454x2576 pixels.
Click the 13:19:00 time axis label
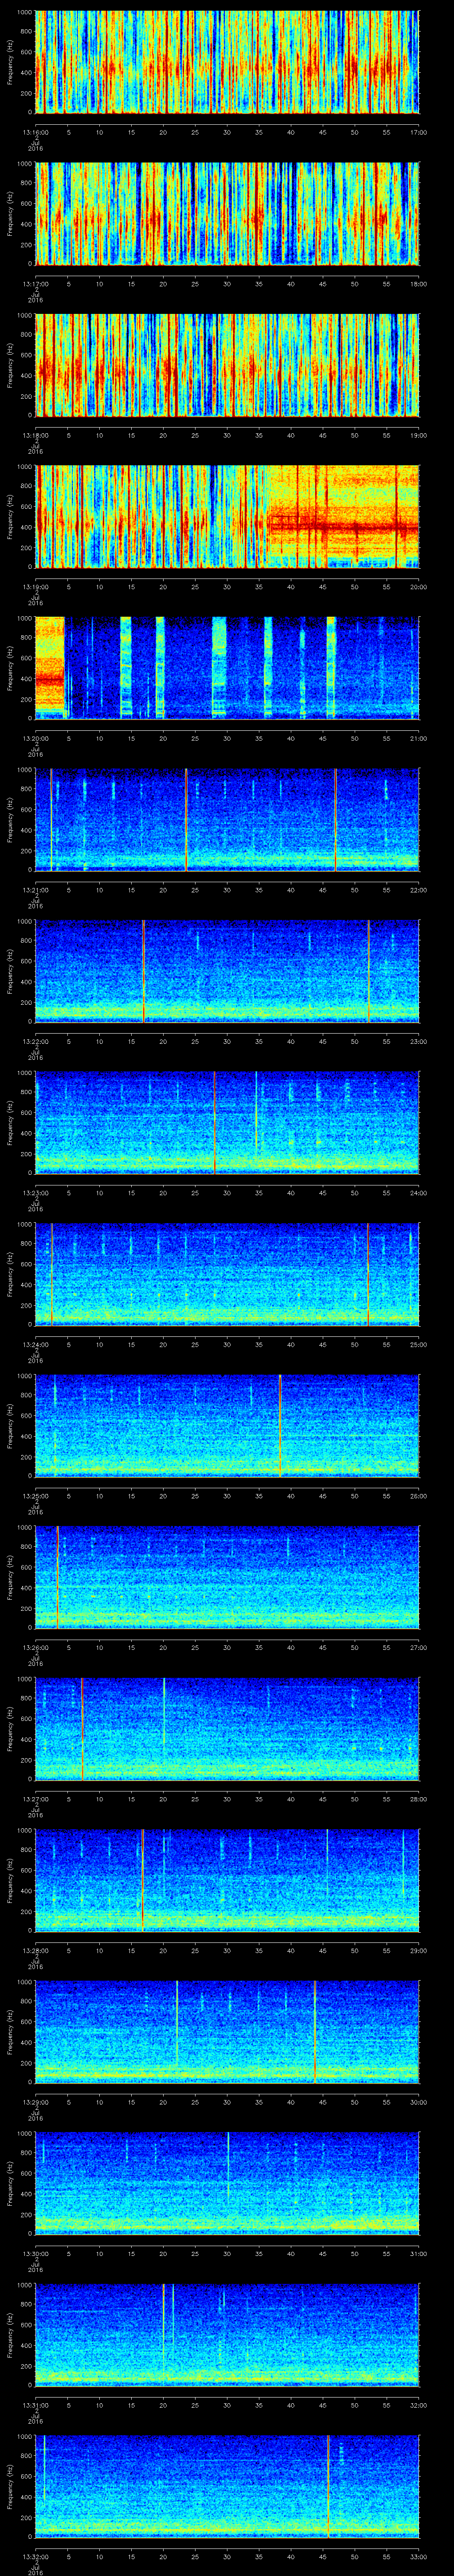tap(35, 587)
